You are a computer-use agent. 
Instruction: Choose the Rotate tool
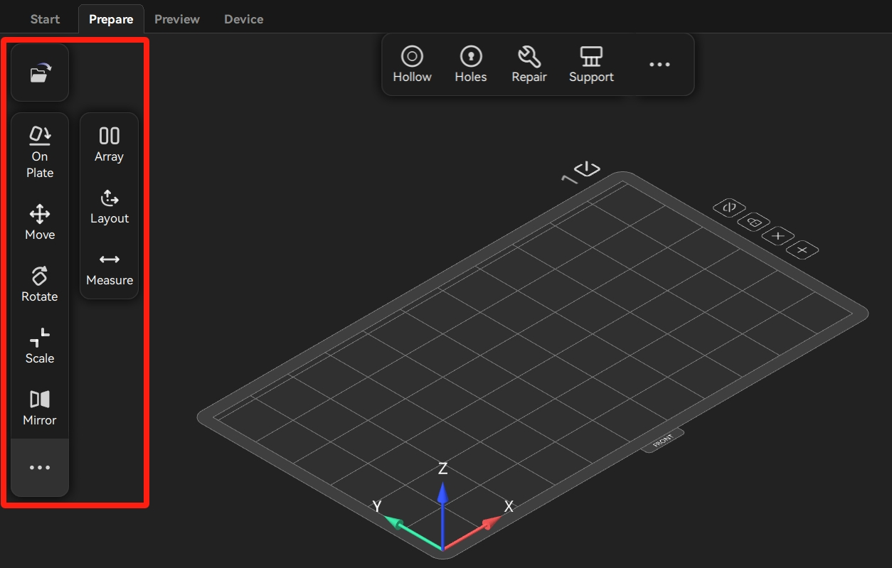tap(40, 284)
